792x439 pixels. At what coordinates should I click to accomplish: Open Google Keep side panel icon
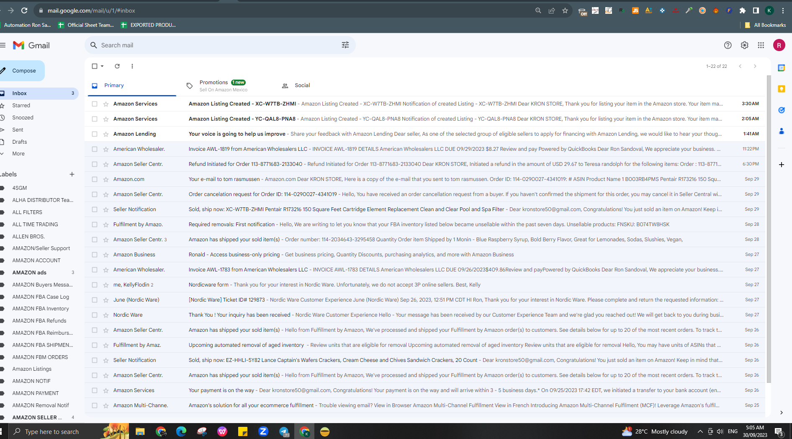click(781, 89)
